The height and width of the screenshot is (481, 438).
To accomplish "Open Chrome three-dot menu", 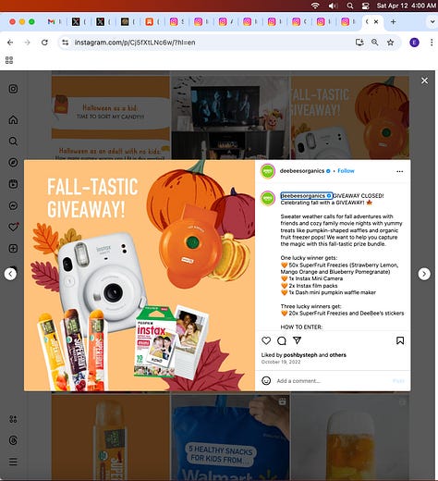I will [432, 43].
